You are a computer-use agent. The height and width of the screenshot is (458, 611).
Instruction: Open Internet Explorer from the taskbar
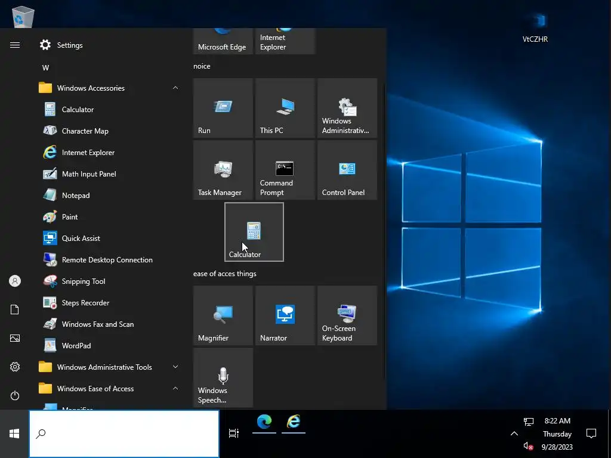[294, 422]
